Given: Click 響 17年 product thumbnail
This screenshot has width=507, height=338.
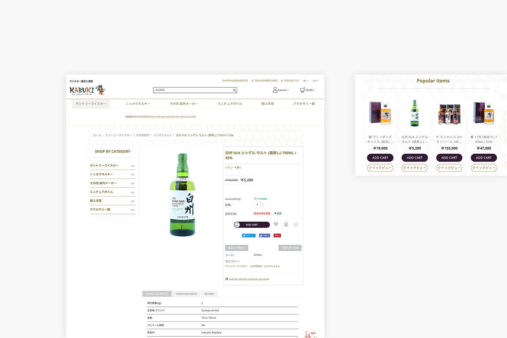Looking at the screenshot, I should 484,113.
